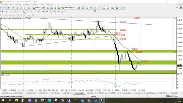Switch to USDCHF,Daily chart tab
Viewport: 183px width, 103px height.
coord(31,93)
